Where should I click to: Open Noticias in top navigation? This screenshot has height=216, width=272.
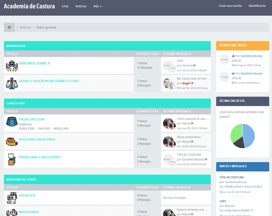pos(80,6)
